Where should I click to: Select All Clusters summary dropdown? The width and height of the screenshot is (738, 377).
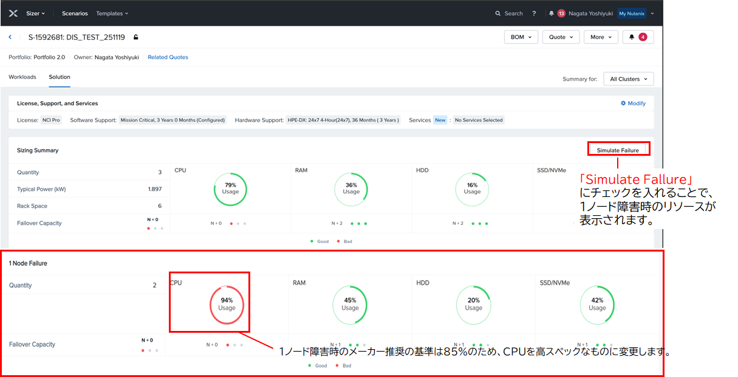pos(629,79)
